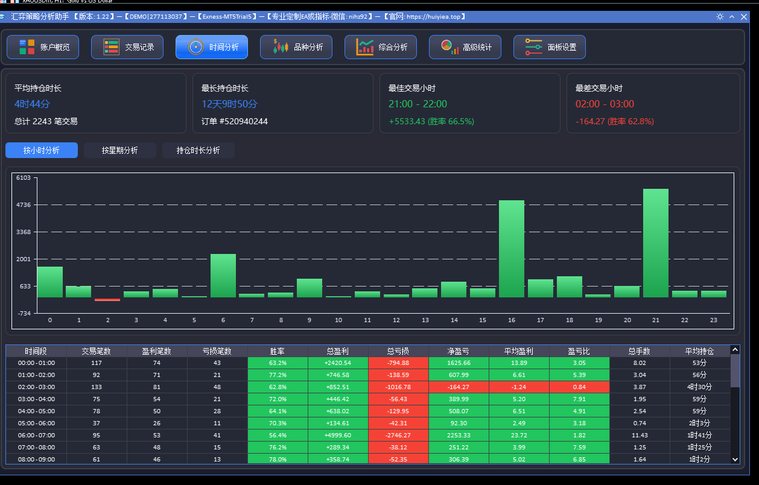This screenshot has width=759, height=485.
Task: Open the 账户概览 account overview tab
Action: click(x=43, y=47)
